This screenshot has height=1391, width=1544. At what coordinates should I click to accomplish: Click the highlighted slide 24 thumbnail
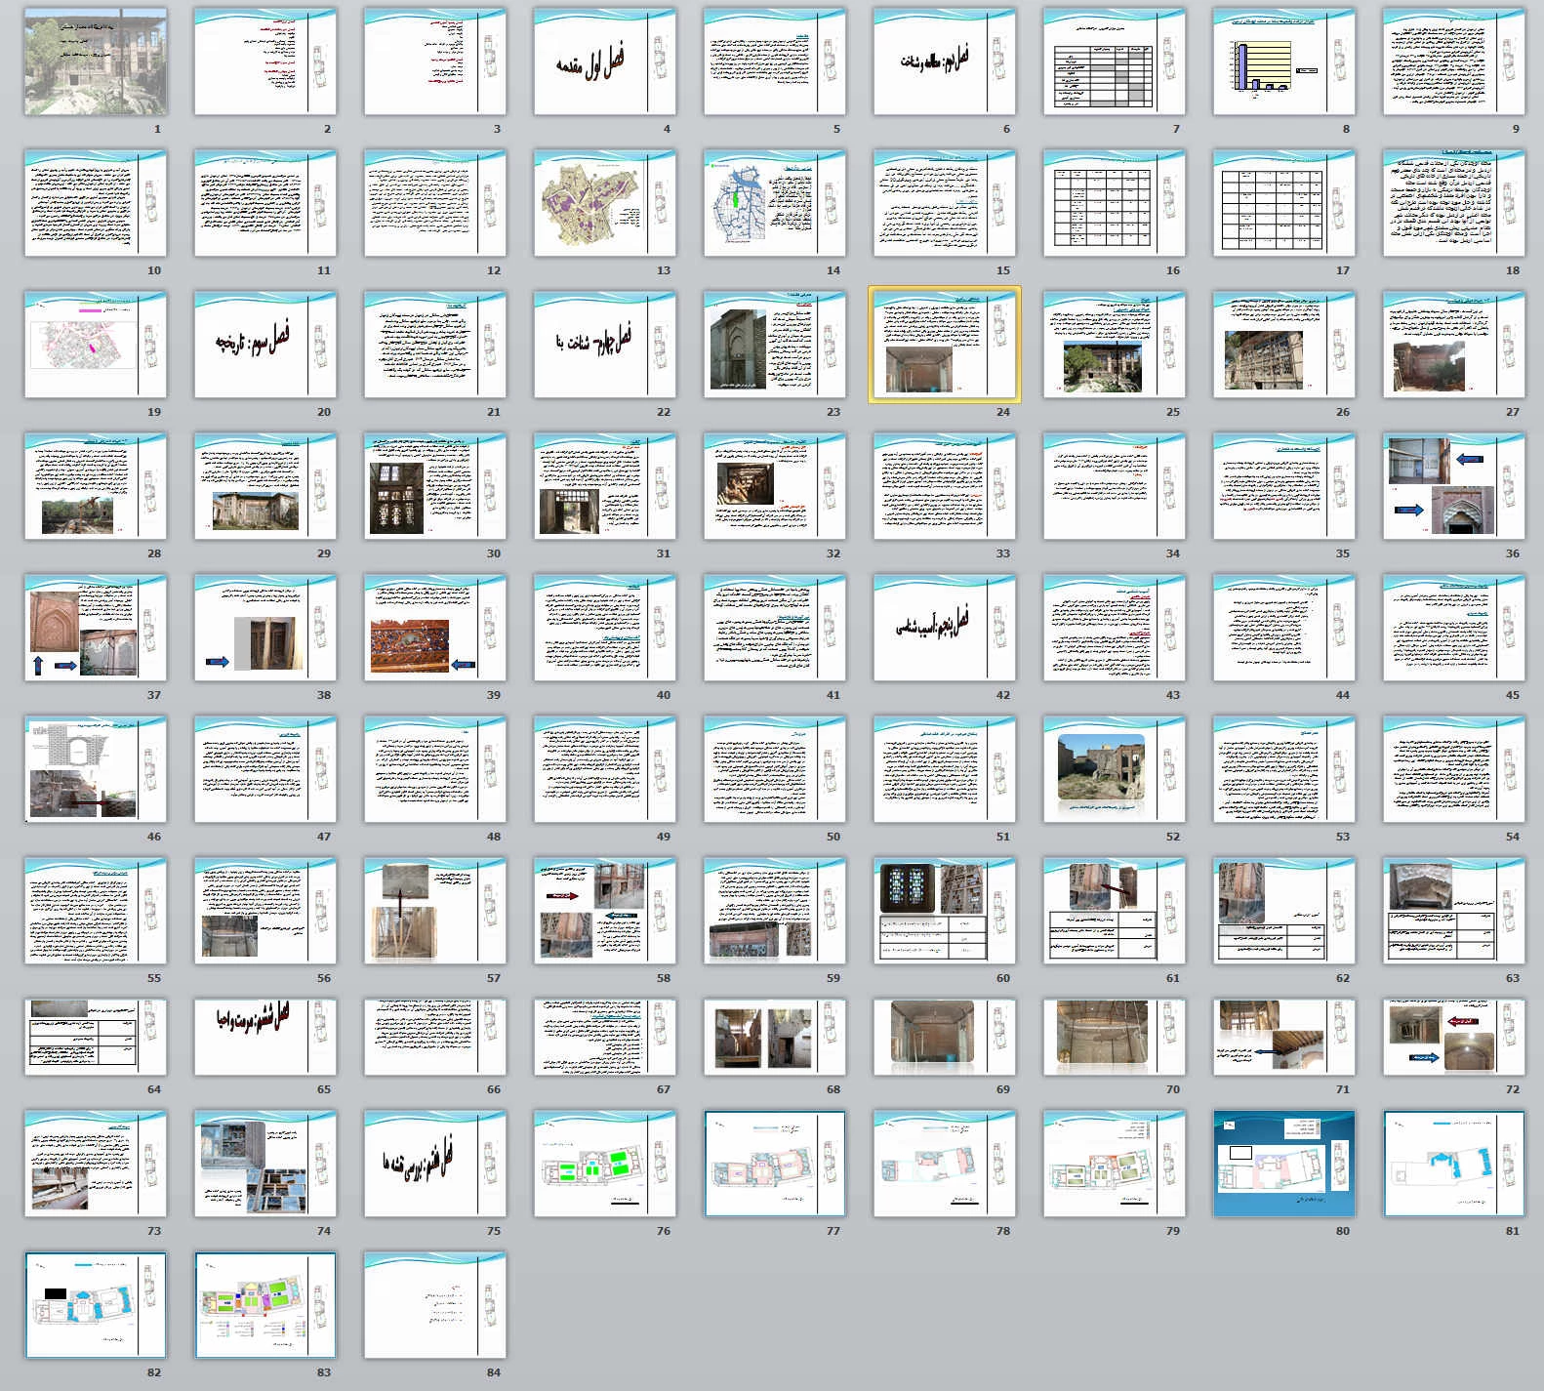944,345
